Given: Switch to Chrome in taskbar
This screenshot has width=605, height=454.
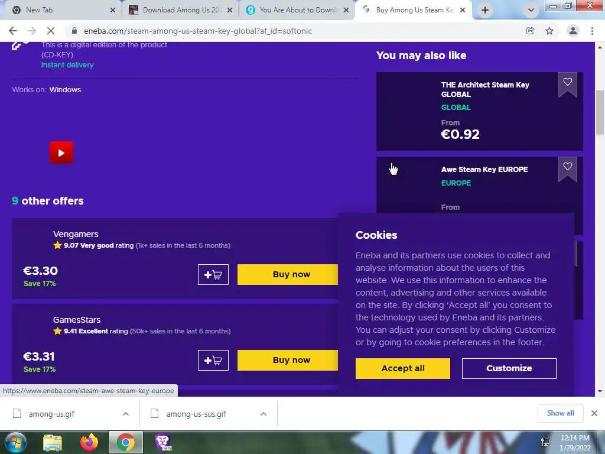Looking at the screenshot, I should point(126,442).
